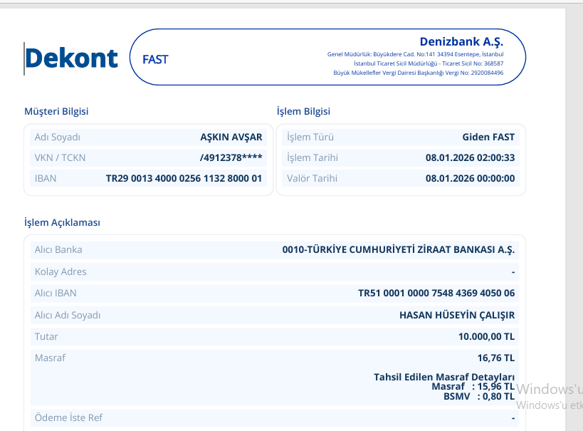Viewport: 583px width, 431px height.
Task: Select the BSMV : 0,80 TL detail
Action: [479, 397]
